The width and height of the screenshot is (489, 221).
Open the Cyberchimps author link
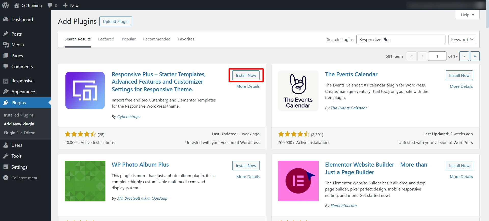pos(129,117)
